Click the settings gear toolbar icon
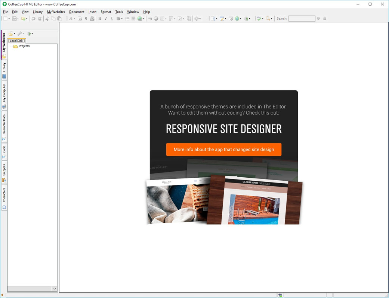The height and width of the screenshot is (298, 389). pos(197,19)
